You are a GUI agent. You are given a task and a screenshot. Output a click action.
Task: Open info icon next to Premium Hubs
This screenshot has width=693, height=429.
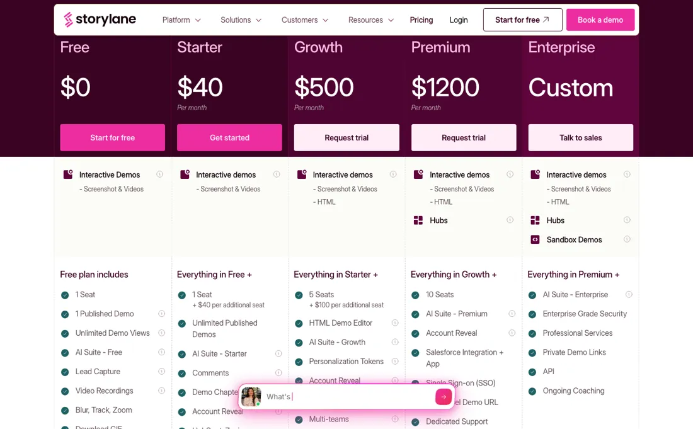click(x=510, y=220)
